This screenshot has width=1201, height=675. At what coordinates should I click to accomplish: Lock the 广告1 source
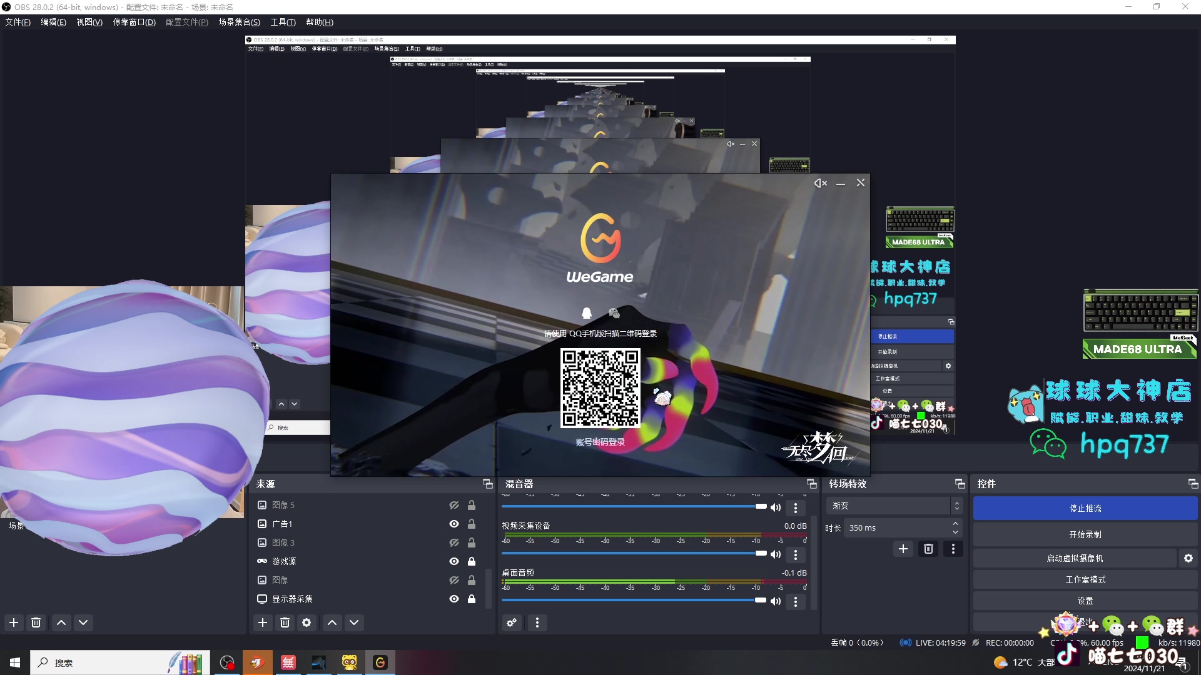[472, 524]
